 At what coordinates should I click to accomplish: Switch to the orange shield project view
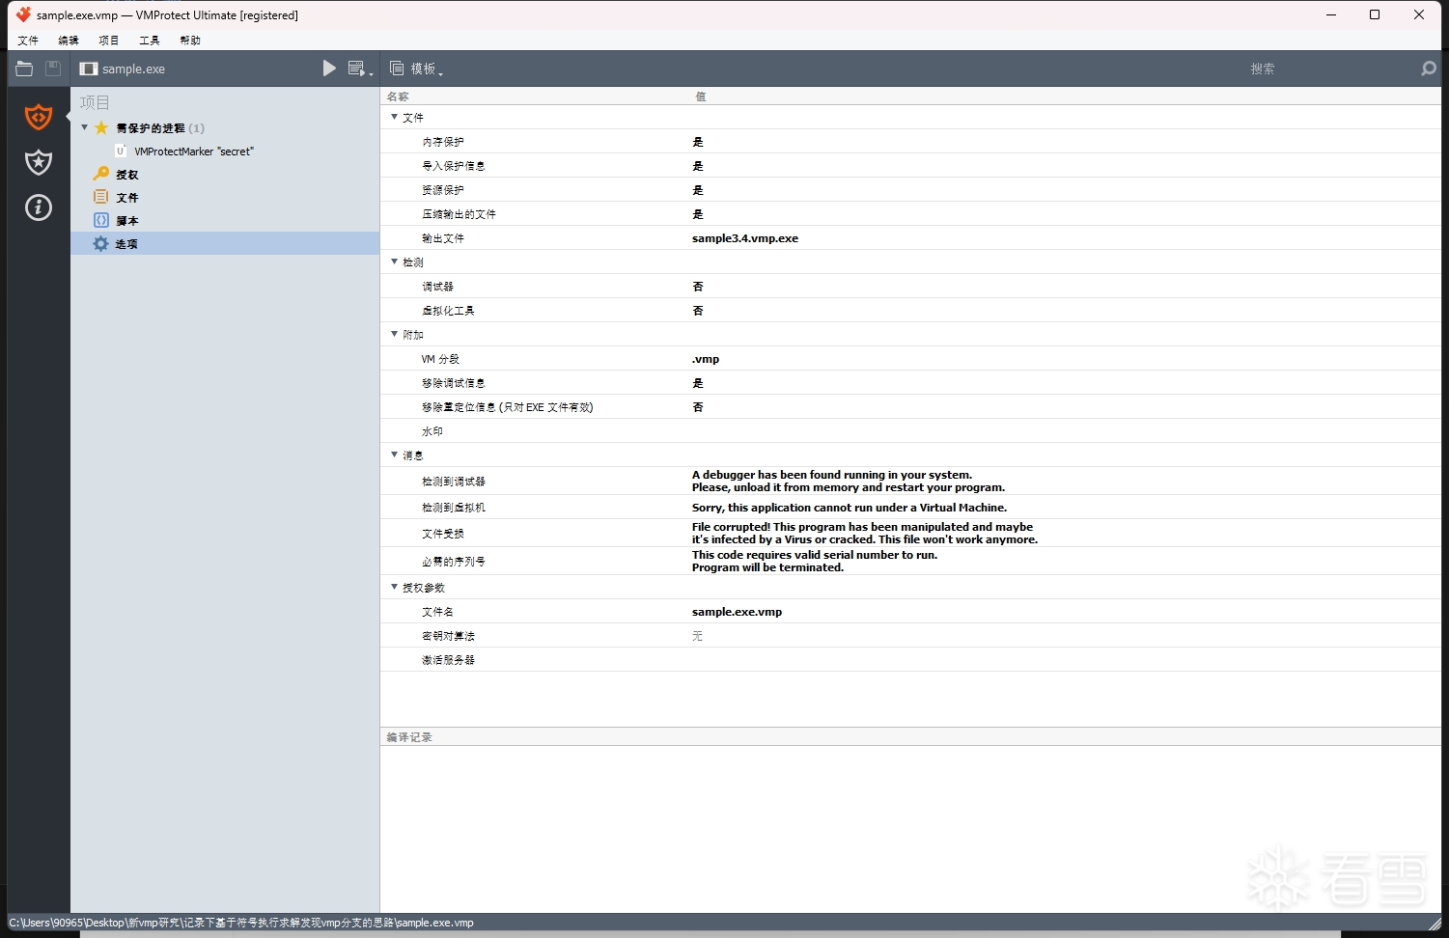click(x=39, y=117)
